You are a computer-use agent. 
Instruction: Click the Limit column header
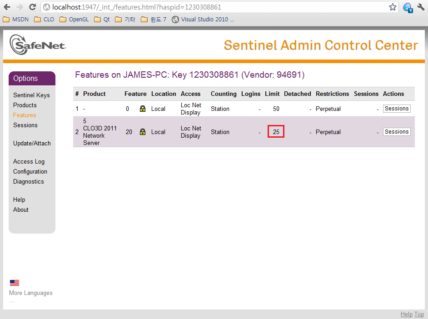pyautogui.click(x=272, y=94)
